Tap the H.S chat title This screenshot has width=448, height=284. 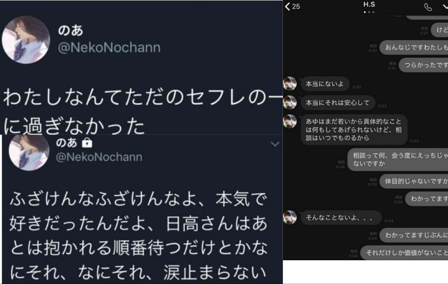[x=370, y=4]
